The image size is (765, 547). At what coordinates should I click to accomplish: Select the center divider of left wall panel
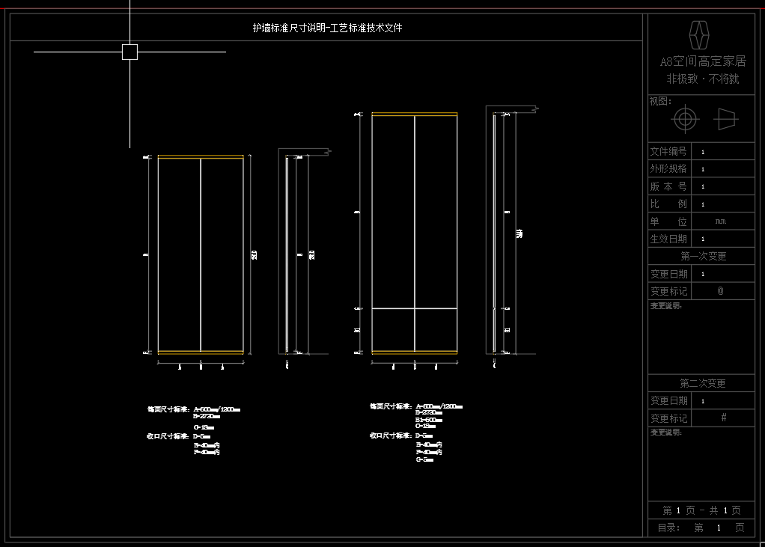[x=201, y=255]
